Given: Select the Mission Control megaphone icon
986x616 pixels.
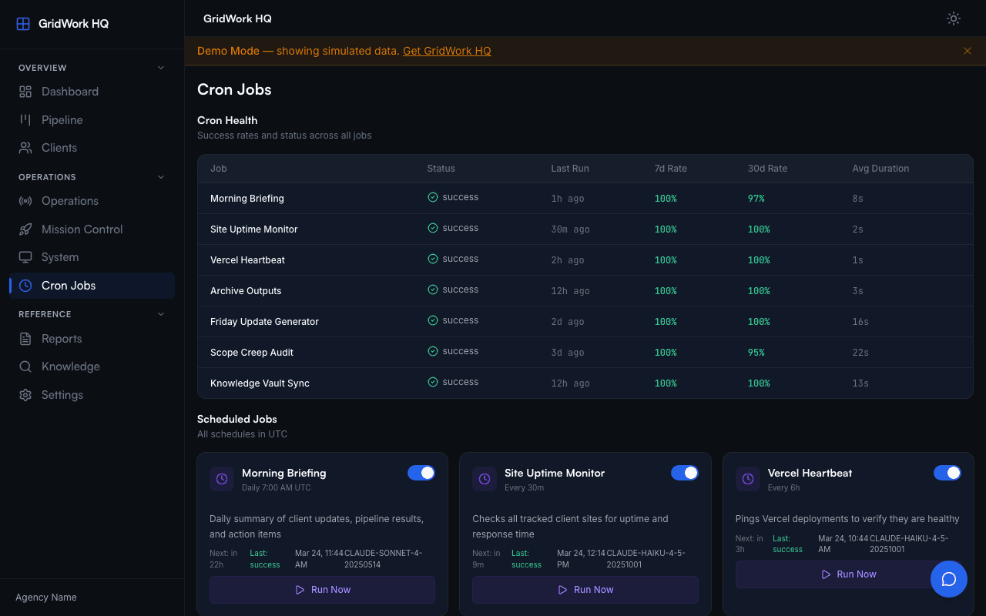Looking at the screenshot, I should (x=25, y=229).
